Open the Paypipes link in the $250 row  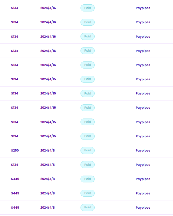click(x=143, y=150)
